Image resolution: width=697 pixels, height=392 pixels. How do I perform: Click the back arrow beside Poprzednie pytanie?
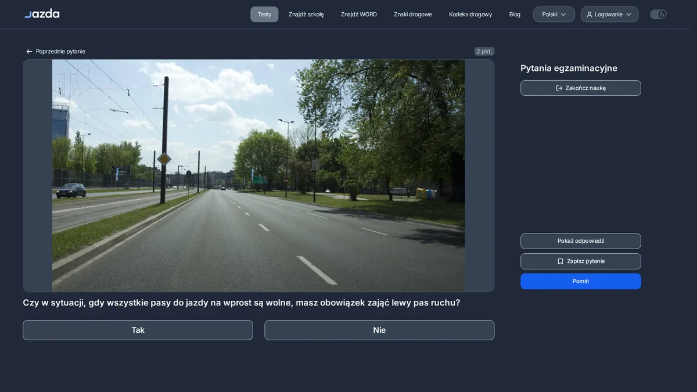(29, 52)
